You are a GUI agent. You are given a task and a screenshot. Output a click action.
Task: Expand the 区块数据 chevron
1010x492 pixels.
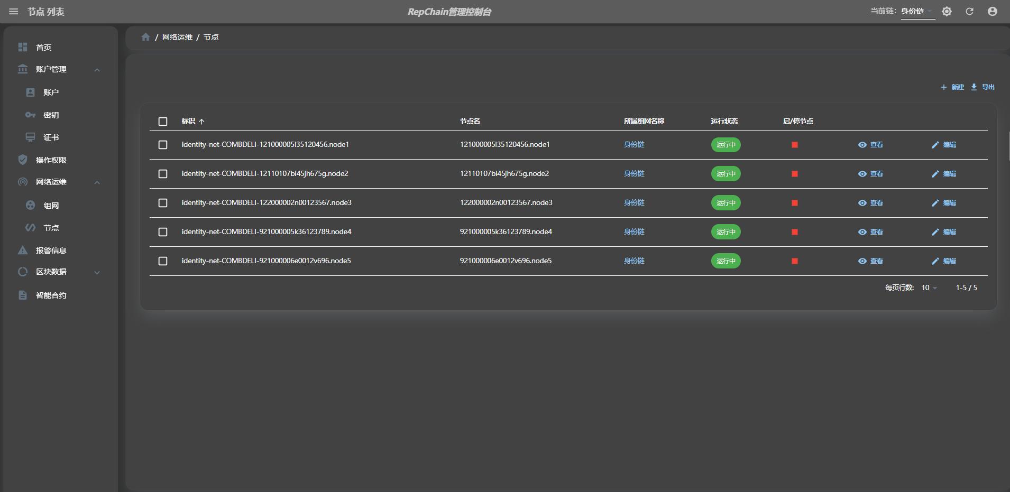tap(97, 273)
